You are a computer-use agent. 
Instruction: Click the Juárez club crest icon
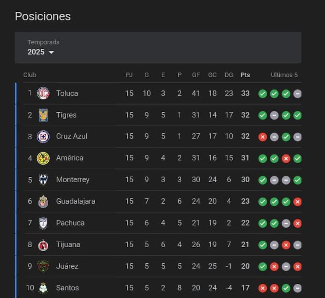pyautogui.click(x=43, y=266)
